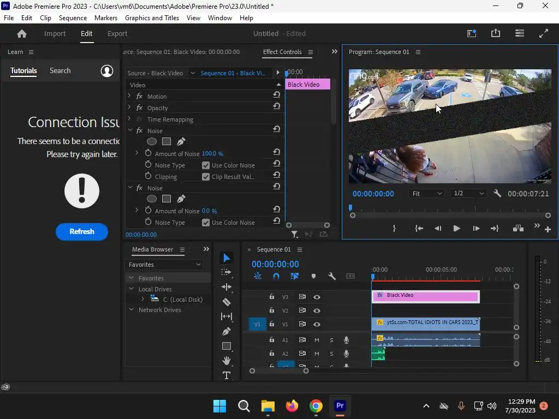Select the Track Select Forward tool

click(227, 273)
